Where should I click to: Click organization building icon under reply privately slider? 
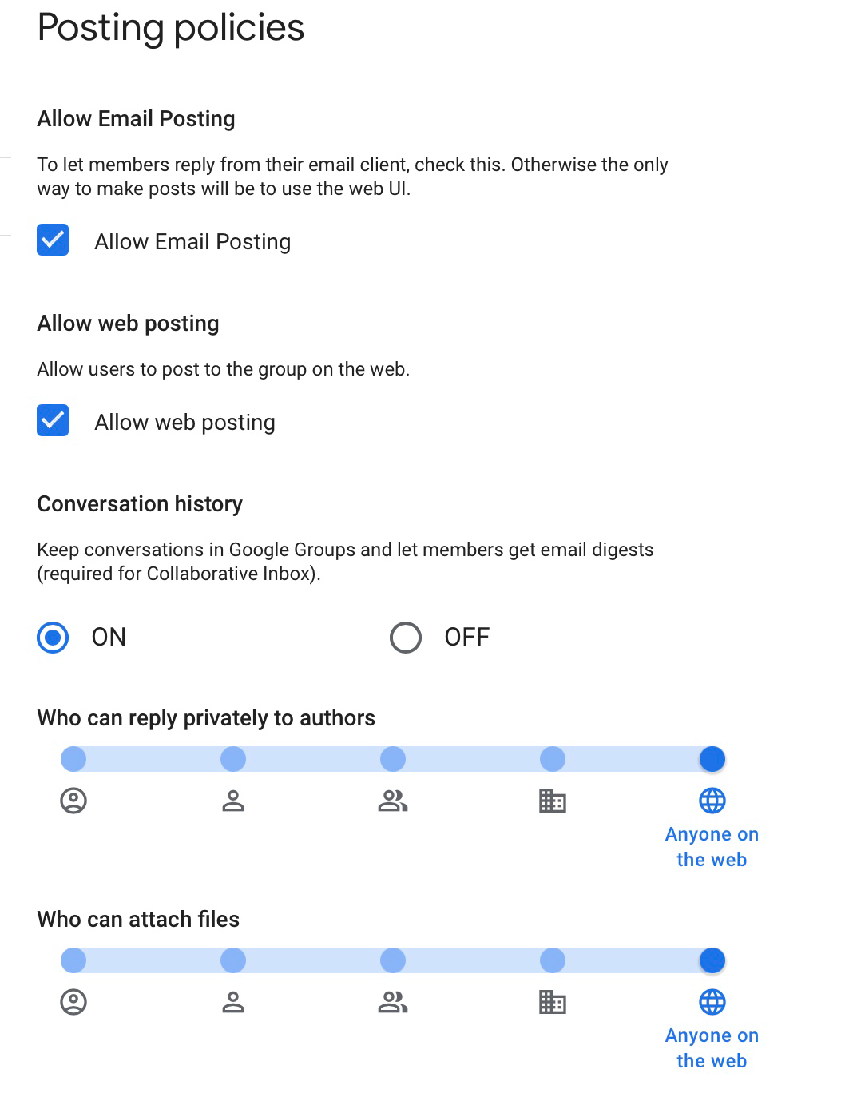pyautogui.click(x=553, y=801)
